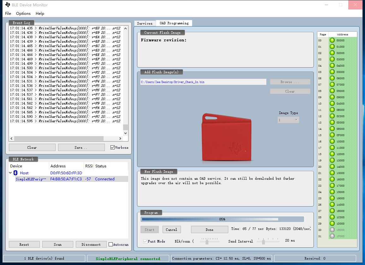Click the Reset button
365x265 pixels.
[24, 244]
